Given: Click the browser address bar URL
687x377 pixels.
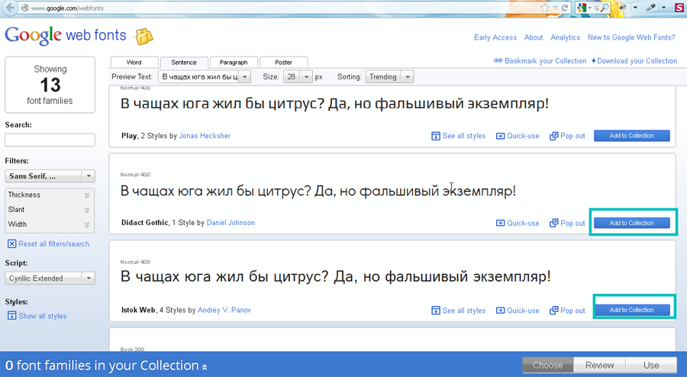Looking at the screenshot, I should coord(67,8).
